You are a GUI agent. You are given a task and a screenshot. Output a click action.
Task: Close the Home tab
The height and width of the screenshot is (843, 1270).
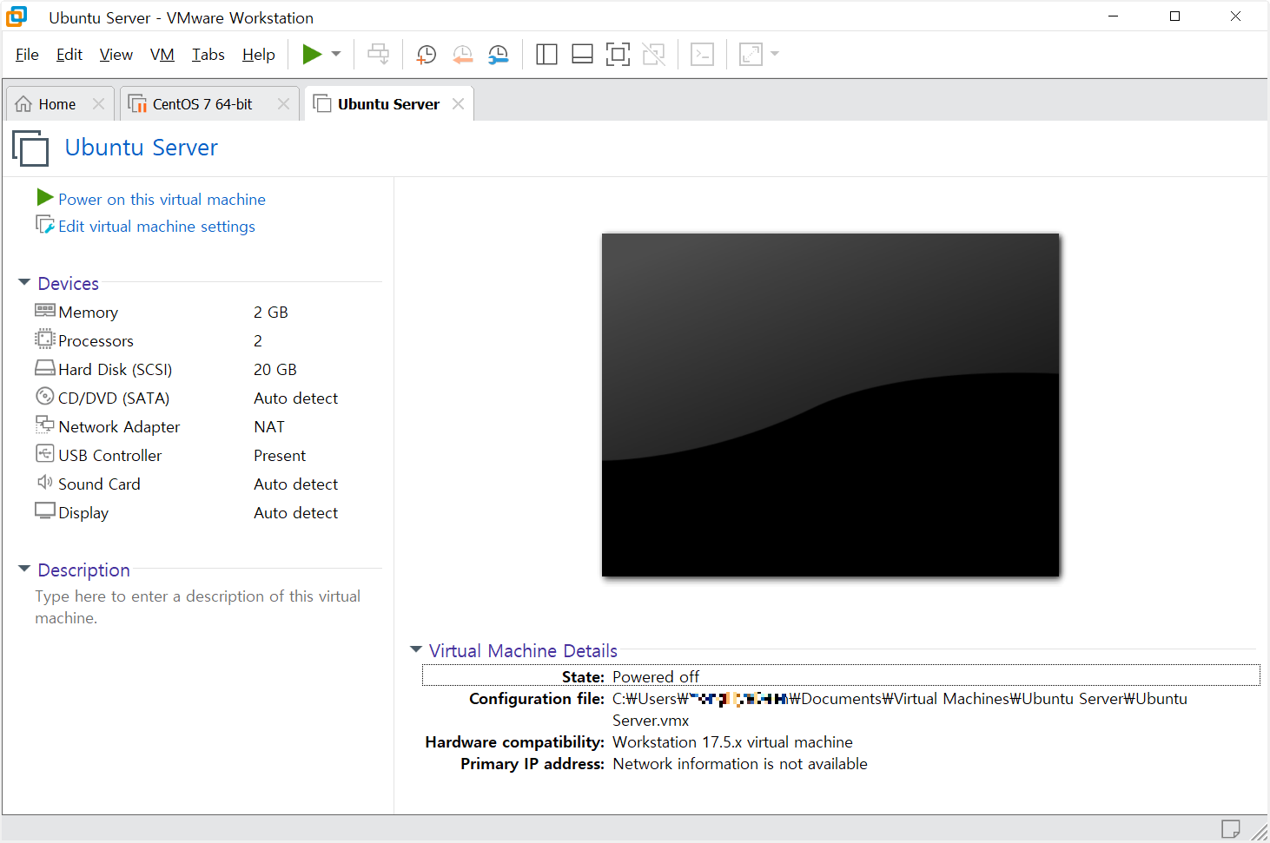[x=98, y=104]
